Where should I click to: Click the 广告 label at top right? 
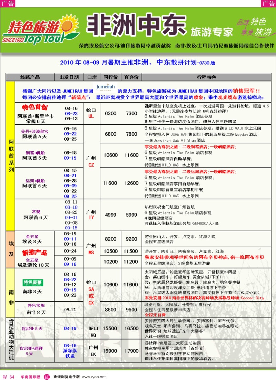(268, 3)
